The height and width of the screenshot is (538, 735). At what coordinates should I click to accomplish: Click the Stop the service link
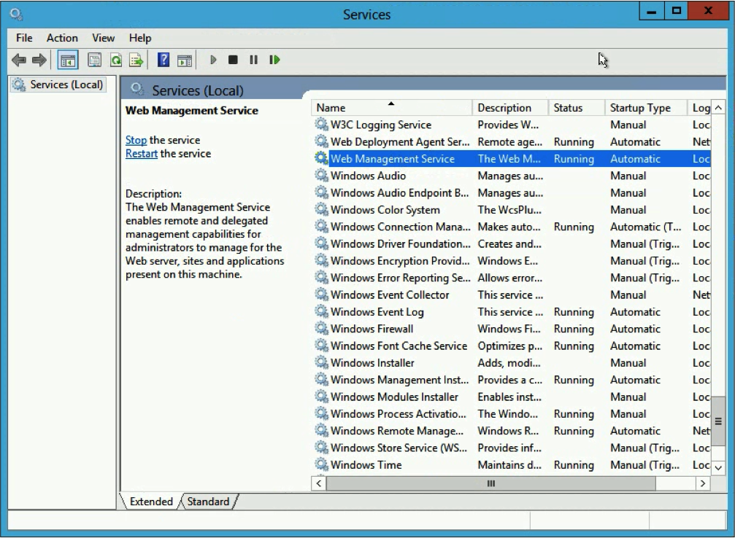136,140
